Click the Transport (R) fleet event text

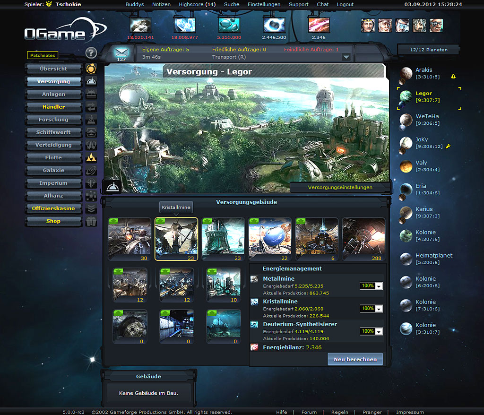pyautogui.click(x=229, y=57)
